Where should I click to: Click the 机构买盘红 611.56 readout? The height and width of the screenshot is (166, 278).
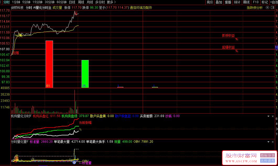(x=47, y=116)
